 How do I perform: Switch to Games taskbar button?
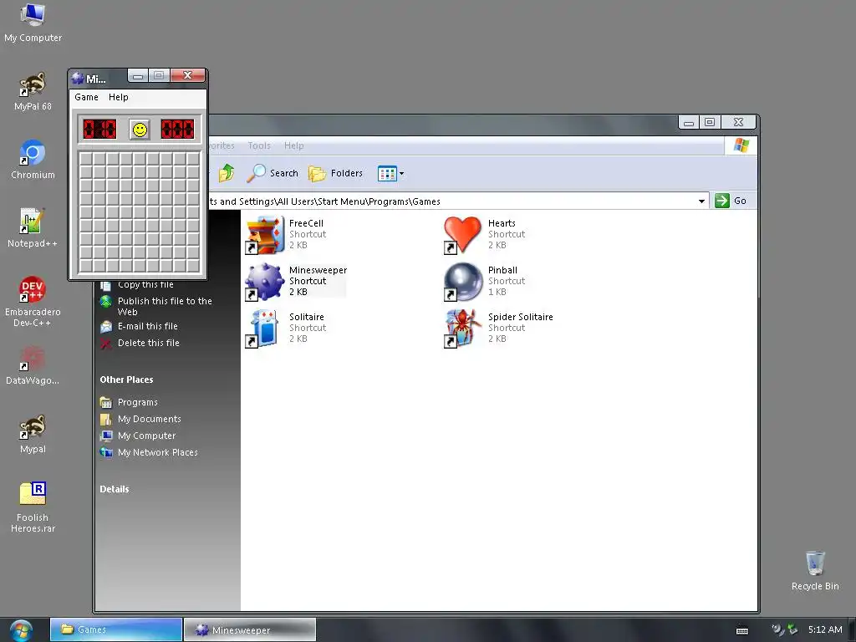click(115, 629)
